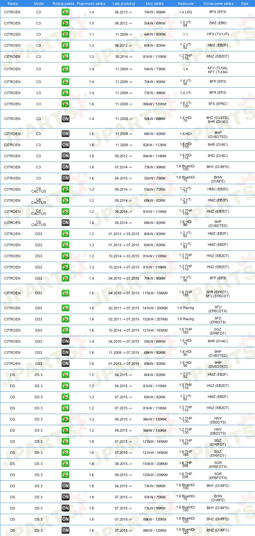Image resolution: width=255 pixels, height=536 pixels.
Task: Click the 8FR (EP3) engine code cell
Action: pyautogui.click(x=218, y=93)
